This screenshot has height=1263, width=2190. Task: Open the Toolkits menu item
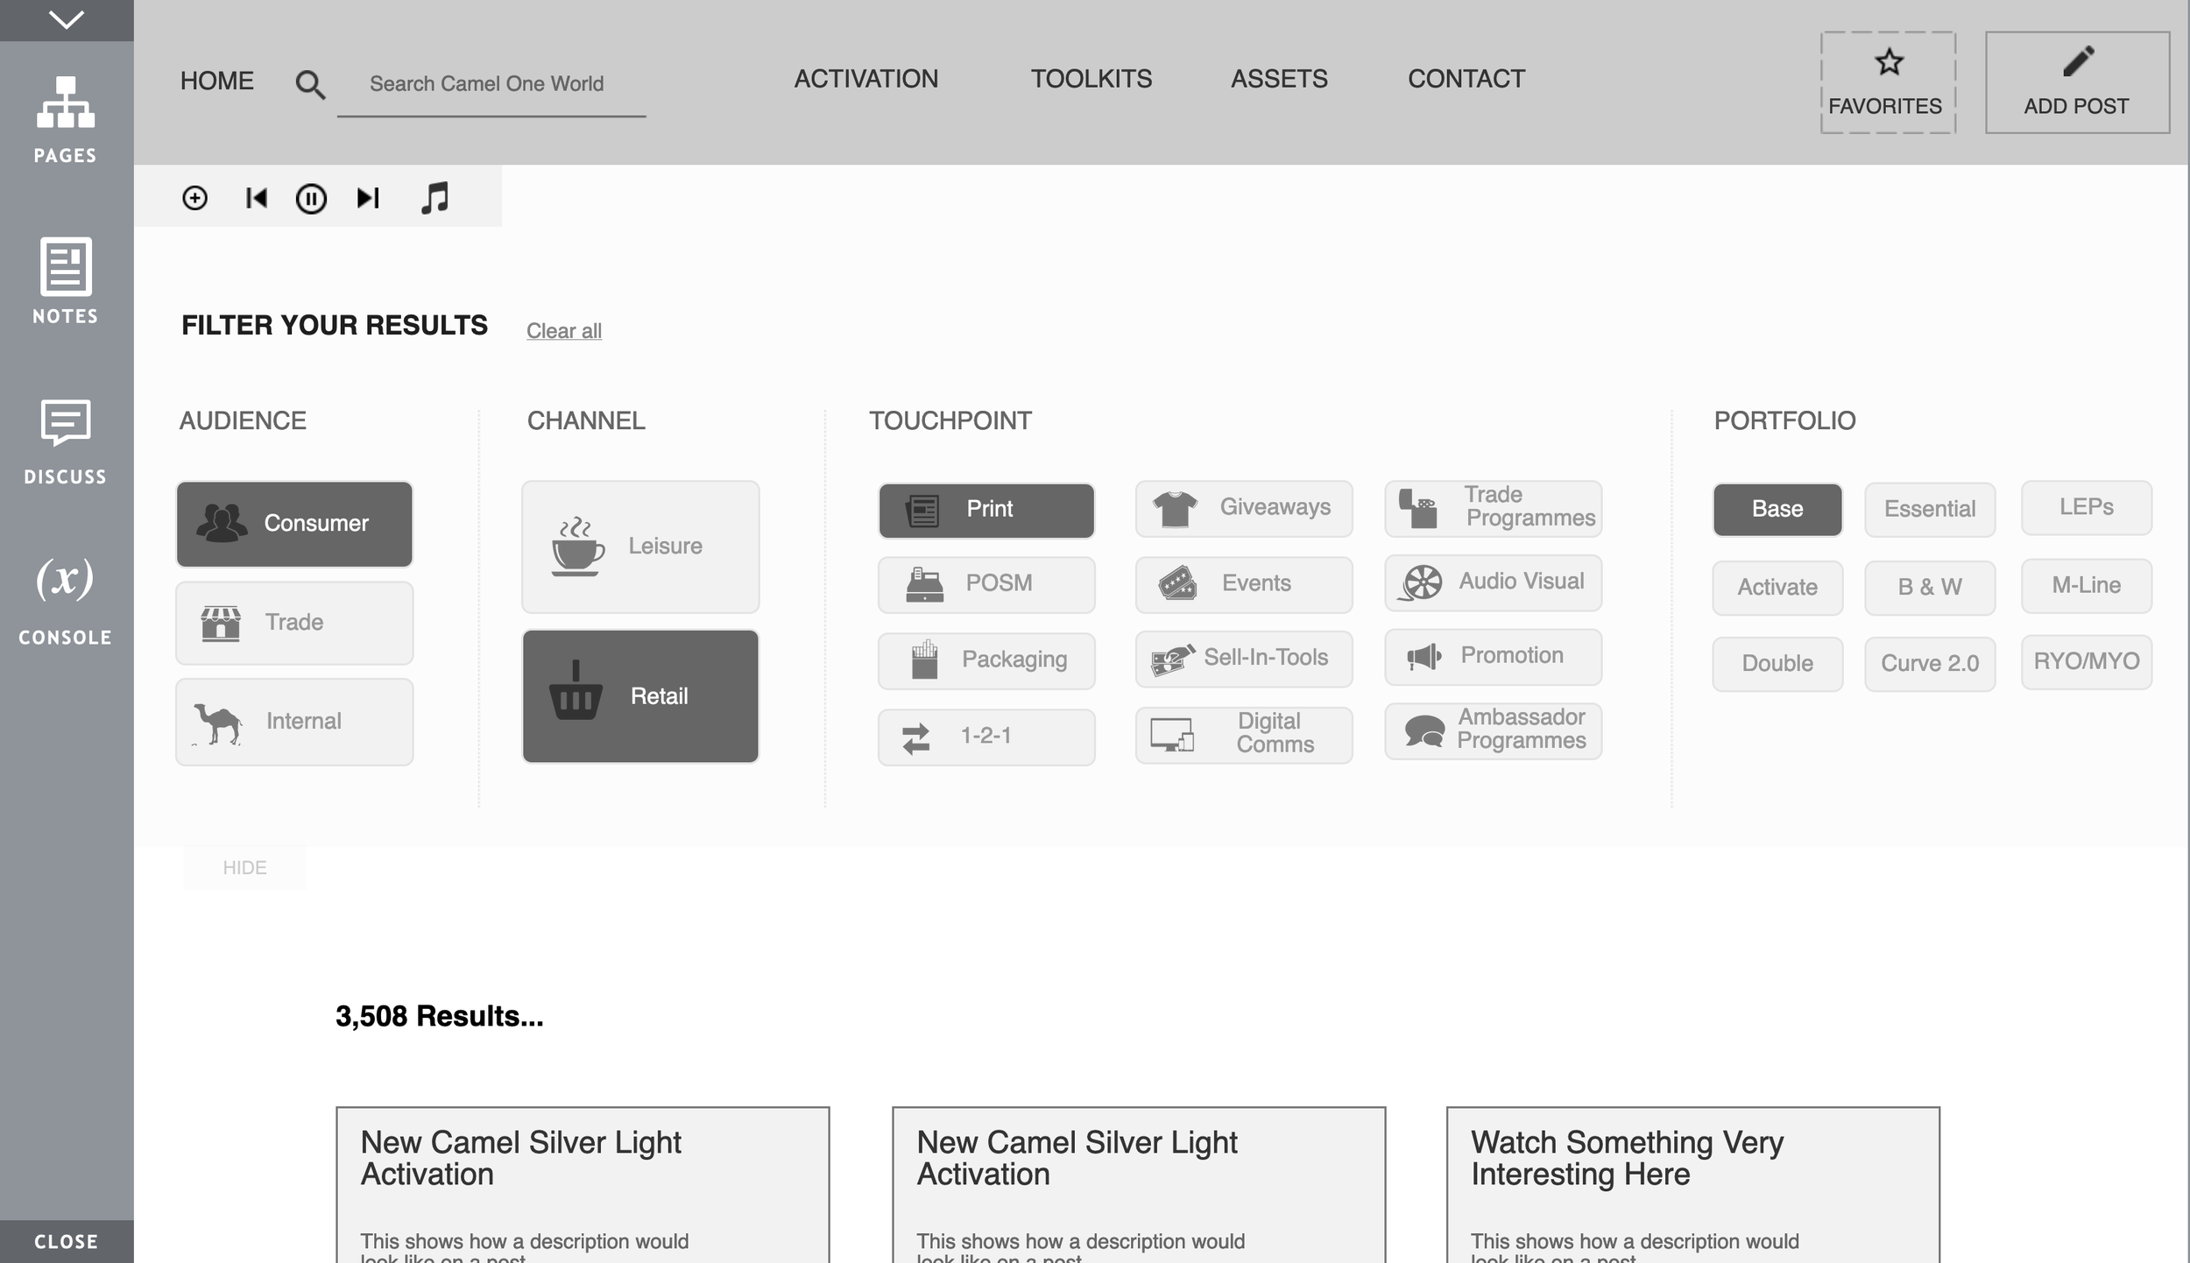(x=1091, y=79)
